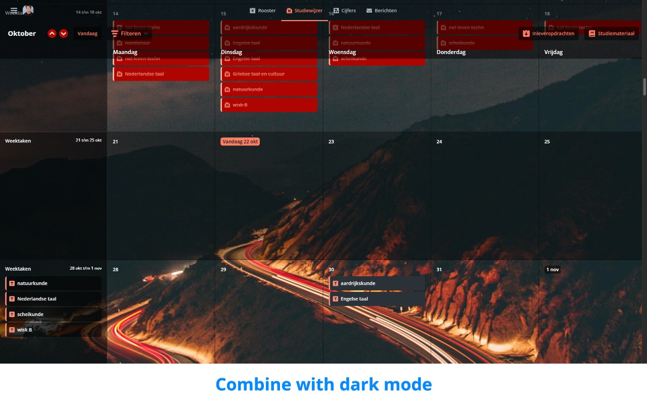Go to previous week with up chevron

click(52, 33)
